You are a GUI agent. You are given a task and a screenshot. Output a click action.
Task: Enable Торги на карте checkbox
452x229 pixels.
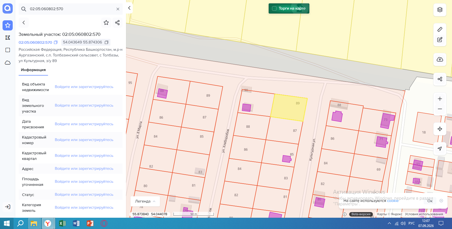coord(274,8)
